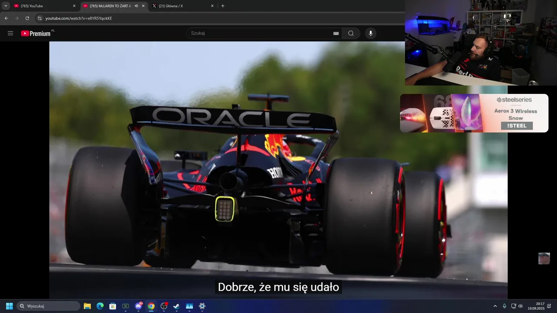
Task: Close the Główna / X tab
Action: pos(212,6)
